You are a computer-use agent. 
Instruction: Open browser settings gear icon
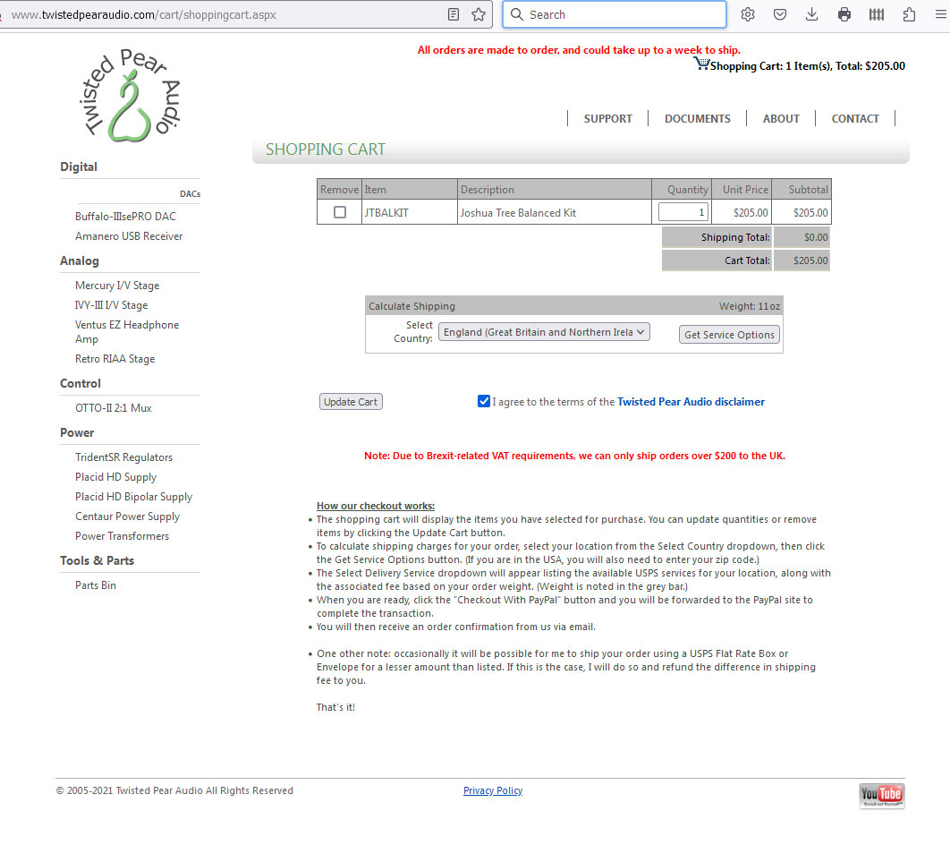(x=748, y=14)
